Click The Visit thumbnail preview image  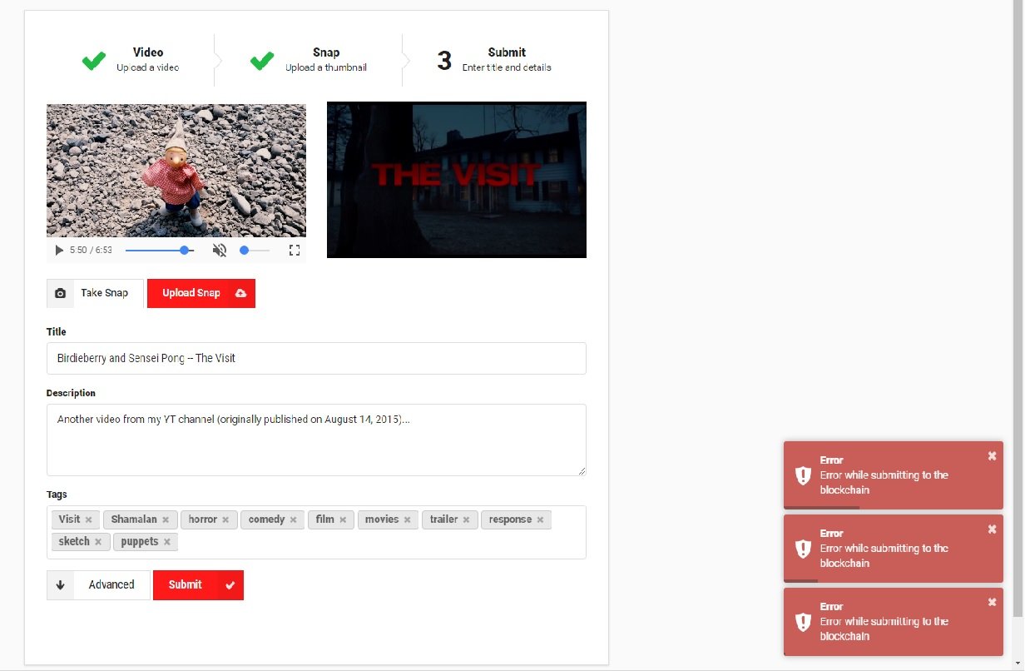[x=457, y=180]
